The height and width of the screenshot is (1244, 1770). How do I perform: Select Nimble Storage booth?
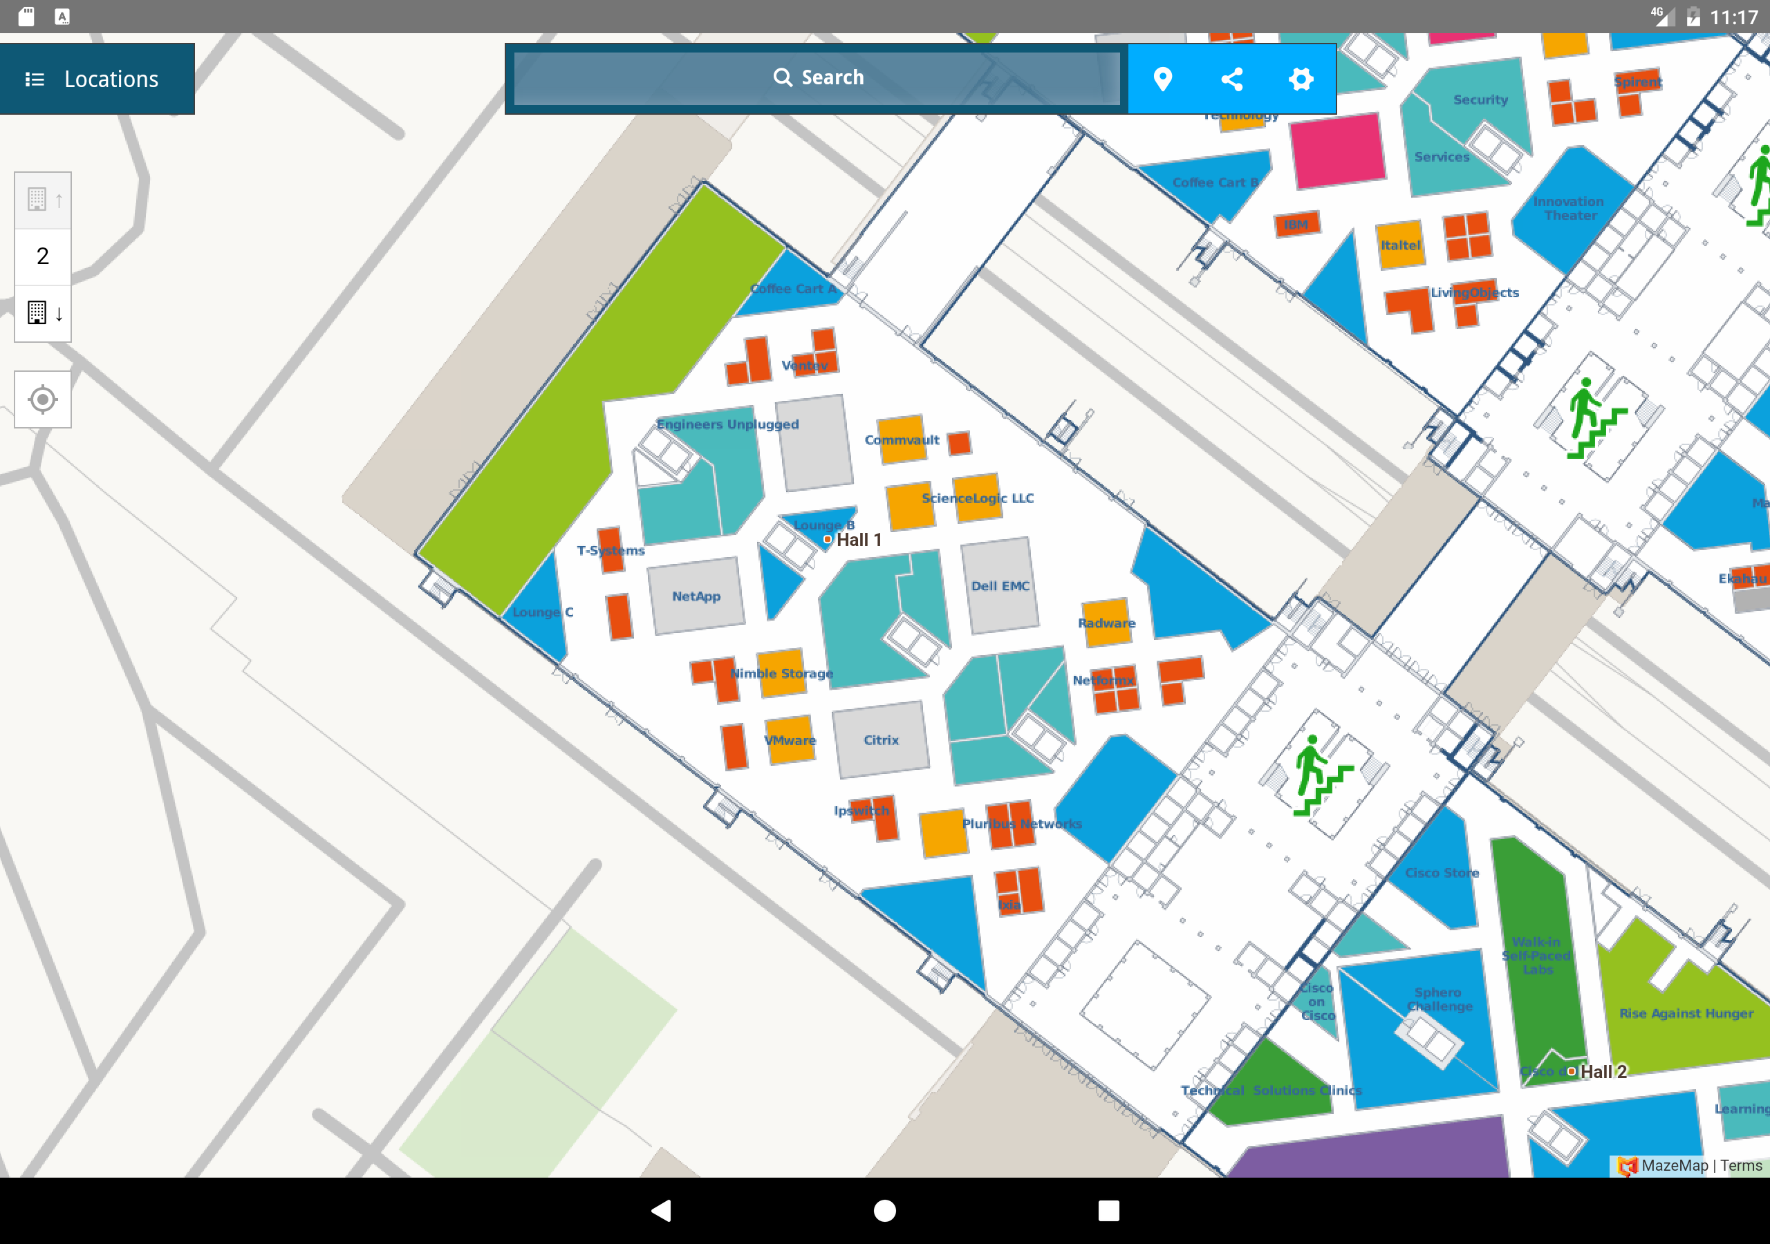(782, 673)
